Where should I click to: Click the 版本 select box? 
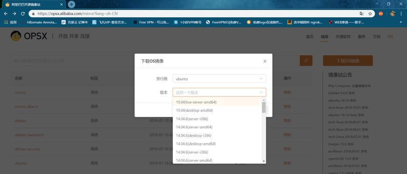pos(219,92)
